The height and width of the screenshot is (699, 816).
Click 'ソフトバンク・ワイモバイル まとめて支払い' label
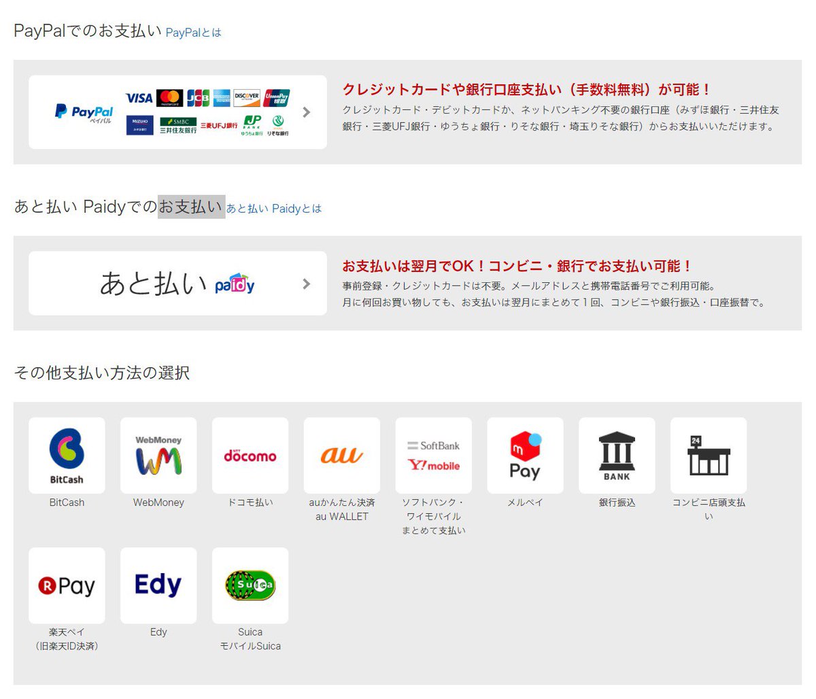(x=434, y=516)
